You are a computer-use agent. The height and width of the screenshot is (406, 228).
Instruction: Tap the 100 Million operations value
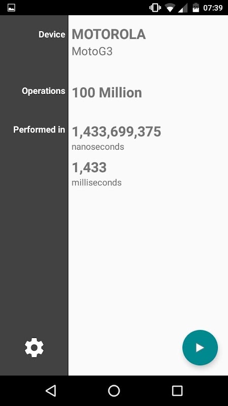click(x=107, y=93)
